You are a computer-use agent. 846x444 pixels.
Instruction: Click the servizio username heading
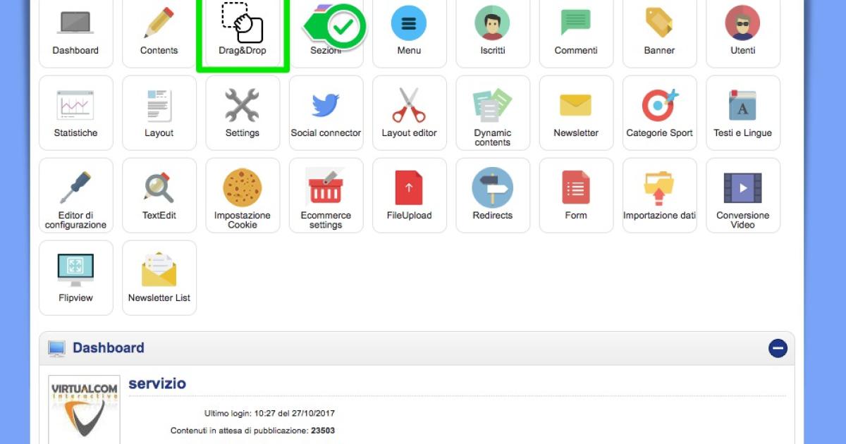(157, 384)
